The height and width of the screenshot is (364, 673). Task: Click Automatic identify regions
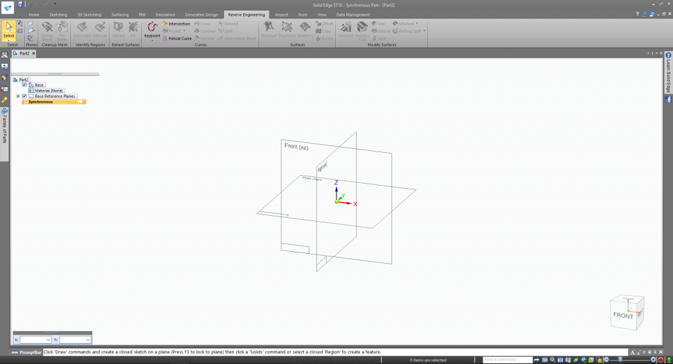click(82, 30)
